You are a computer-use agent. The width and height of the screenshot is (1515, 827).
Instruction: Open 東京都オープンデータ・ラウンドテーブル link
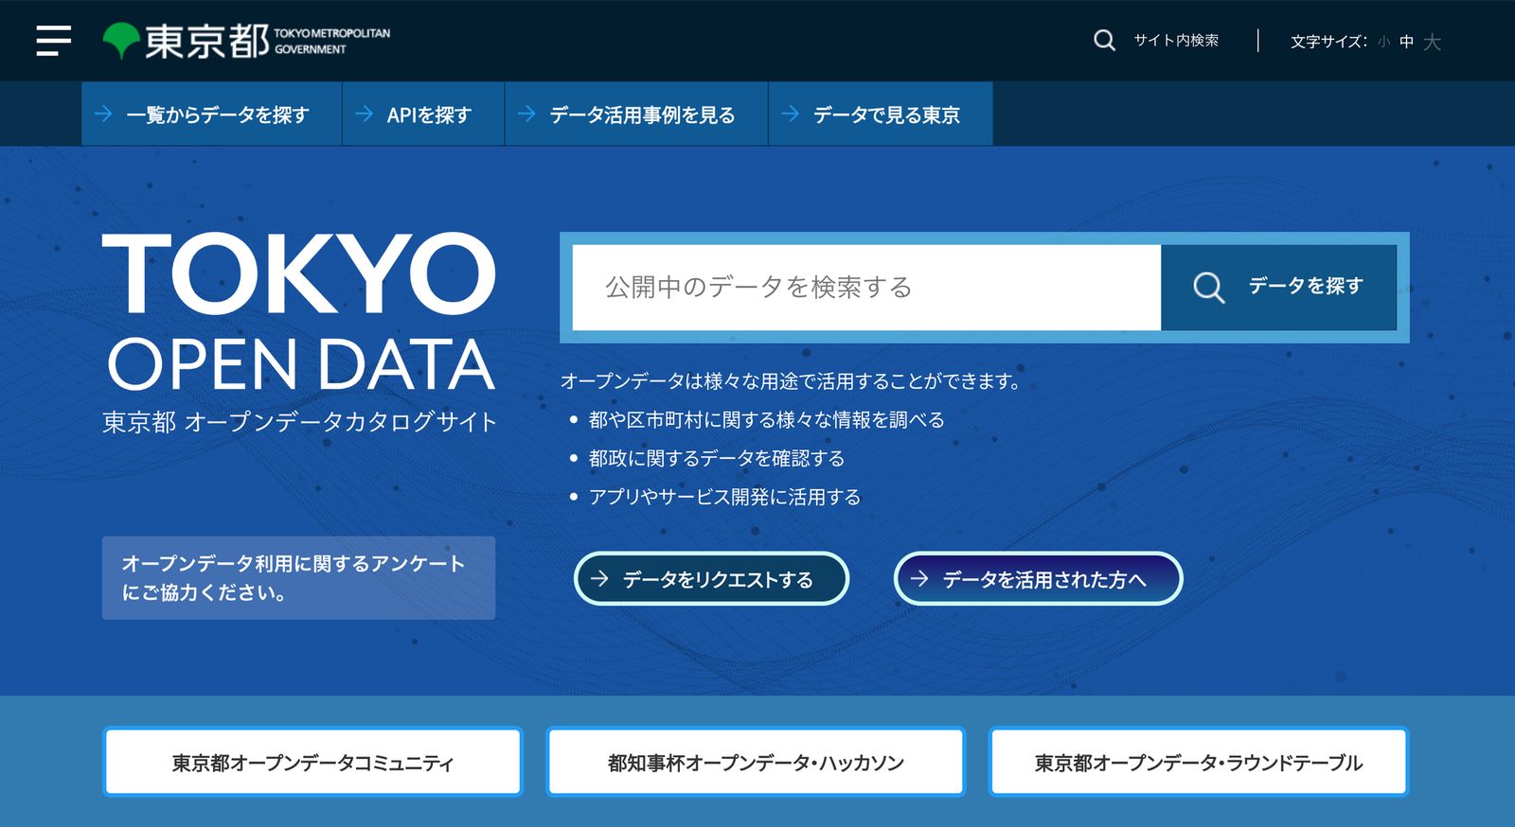coord(1199,762)
